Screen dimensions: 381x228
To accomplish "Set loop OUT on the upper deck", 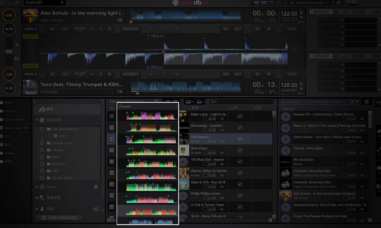I will 65,29.
